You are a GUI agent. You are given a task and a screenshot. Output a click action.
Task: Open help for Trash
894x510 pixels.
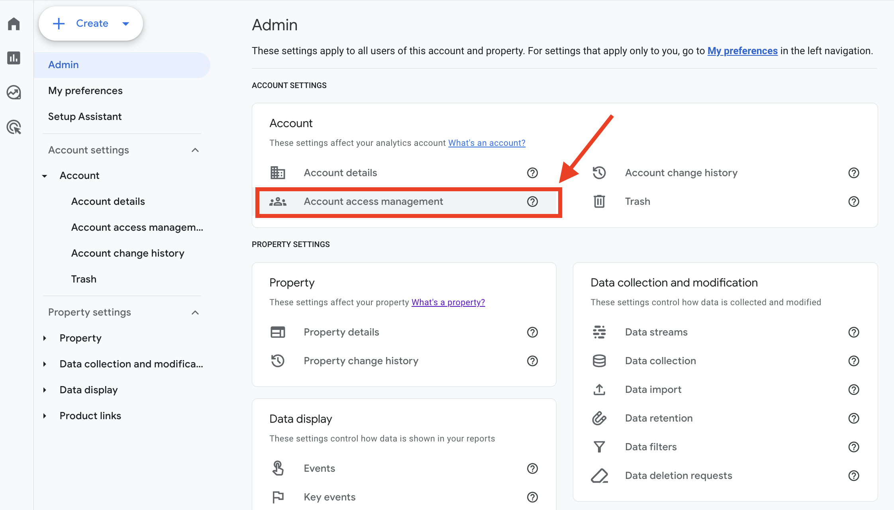click(x=853, y=201)
